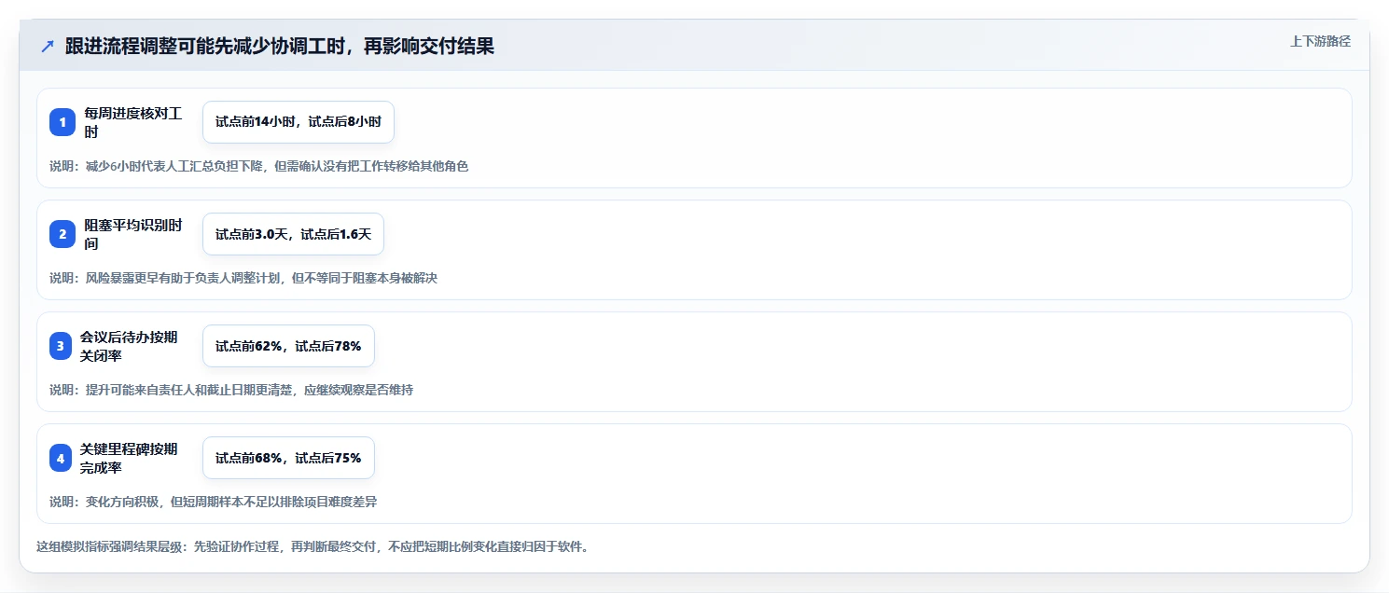Click the 会议后待办按期关闭率 metric label
Screen dimensions: 1389x593
click(129, 346)
